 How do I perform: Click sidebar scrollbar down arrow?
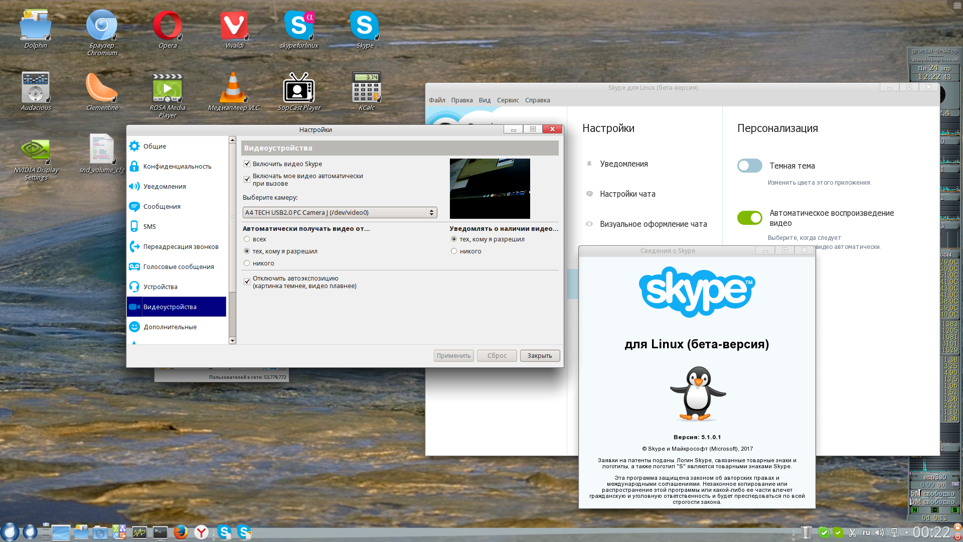pyautogui.click(x=232, y=340)
